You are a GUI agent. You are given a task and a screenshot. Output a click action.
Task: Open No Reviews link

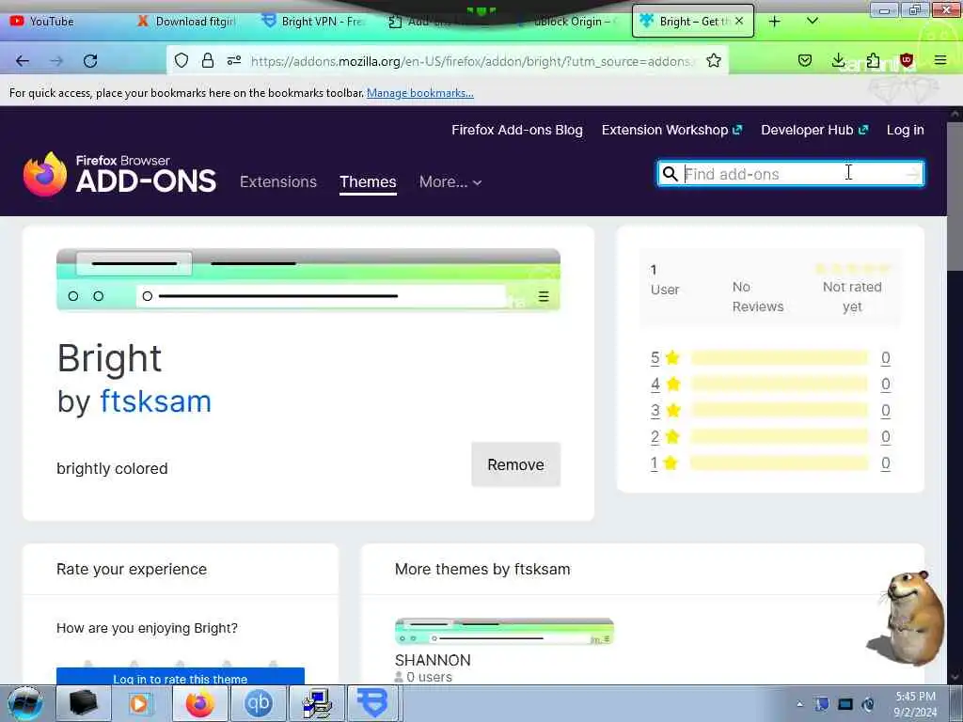pos(758,296)
